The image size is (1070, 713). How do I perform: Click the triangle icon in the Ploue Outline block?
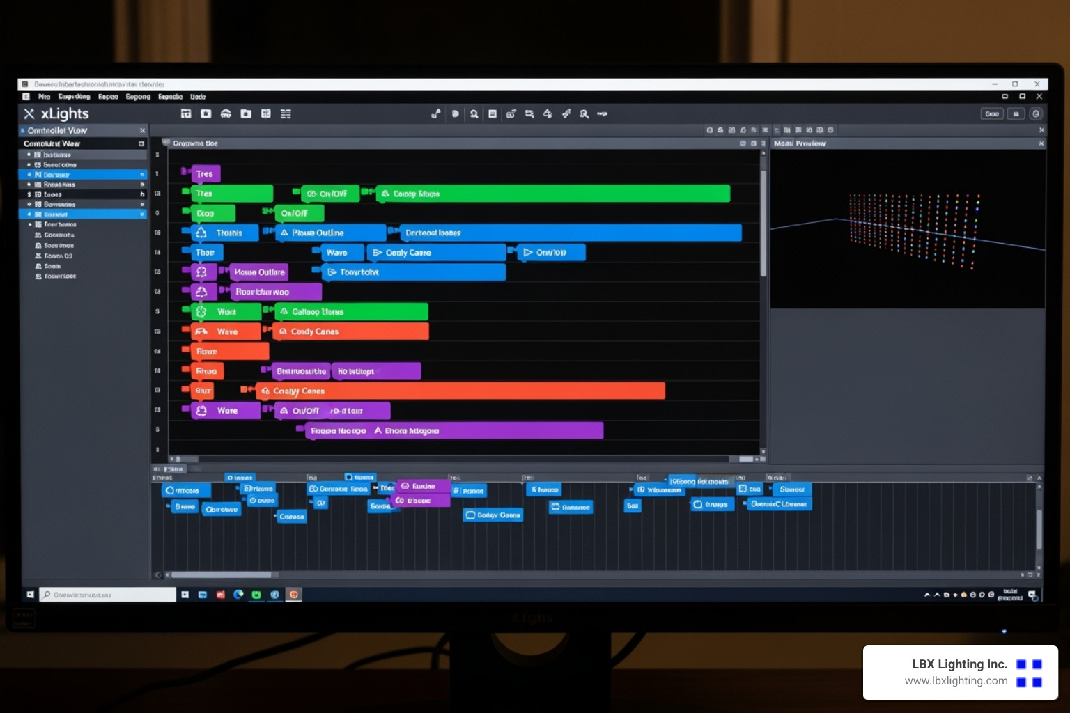point(284,233)
